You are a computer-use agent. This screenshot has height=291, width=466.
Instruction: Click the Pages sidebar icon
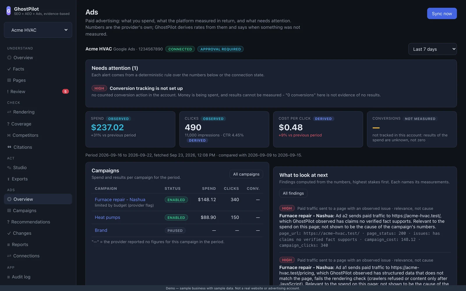point(9,80)
